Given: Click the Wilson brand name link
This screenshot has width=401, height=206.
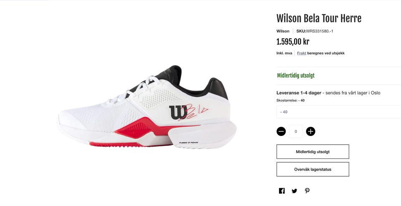Looking at the screenshot, I should 283,31.
